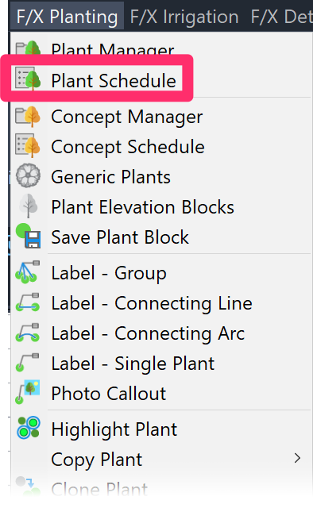Open the F/X Planting menu
The width and height of the screenshot is (313, 508).
(x=67, y=17)
